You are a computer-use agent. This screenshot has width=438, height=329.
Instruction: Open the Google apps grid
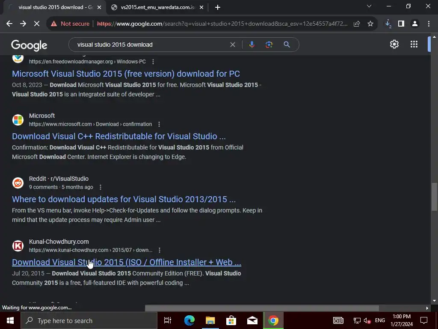[x=414, y=44]
